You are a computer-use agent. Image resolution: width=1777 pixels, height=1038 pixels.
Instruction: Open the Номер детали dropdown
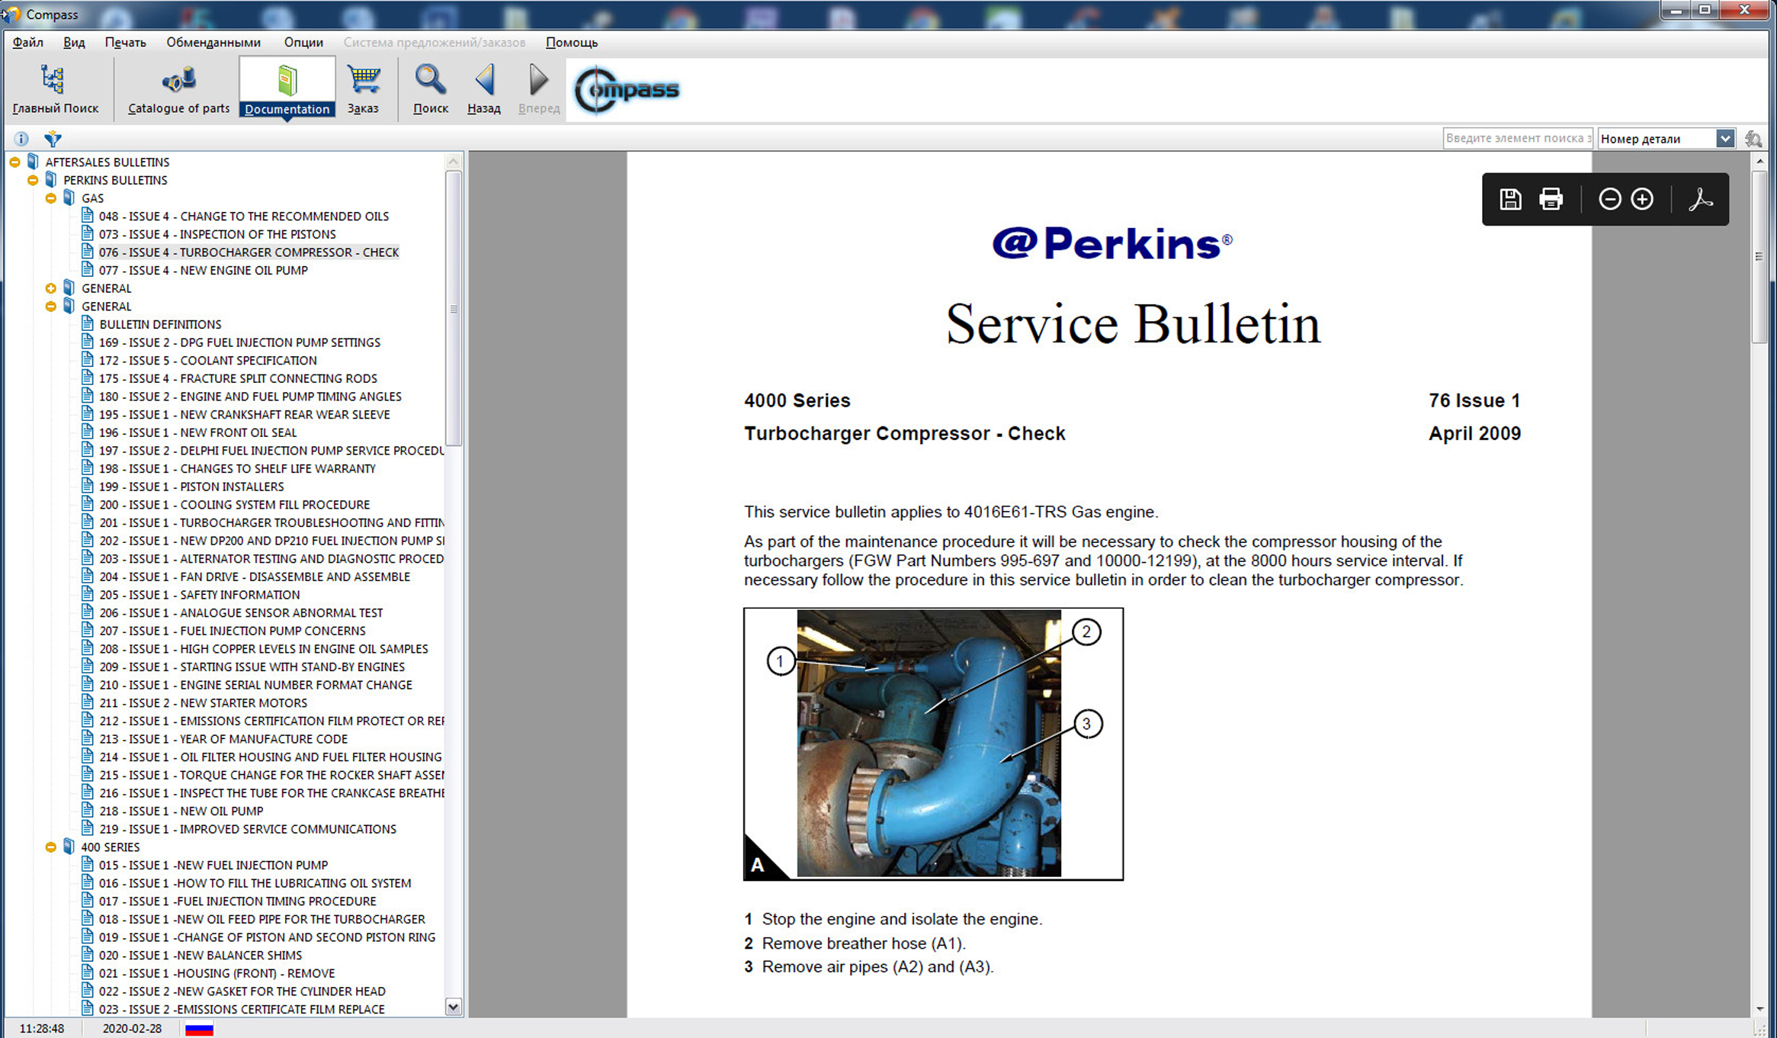coord(1724,139)
